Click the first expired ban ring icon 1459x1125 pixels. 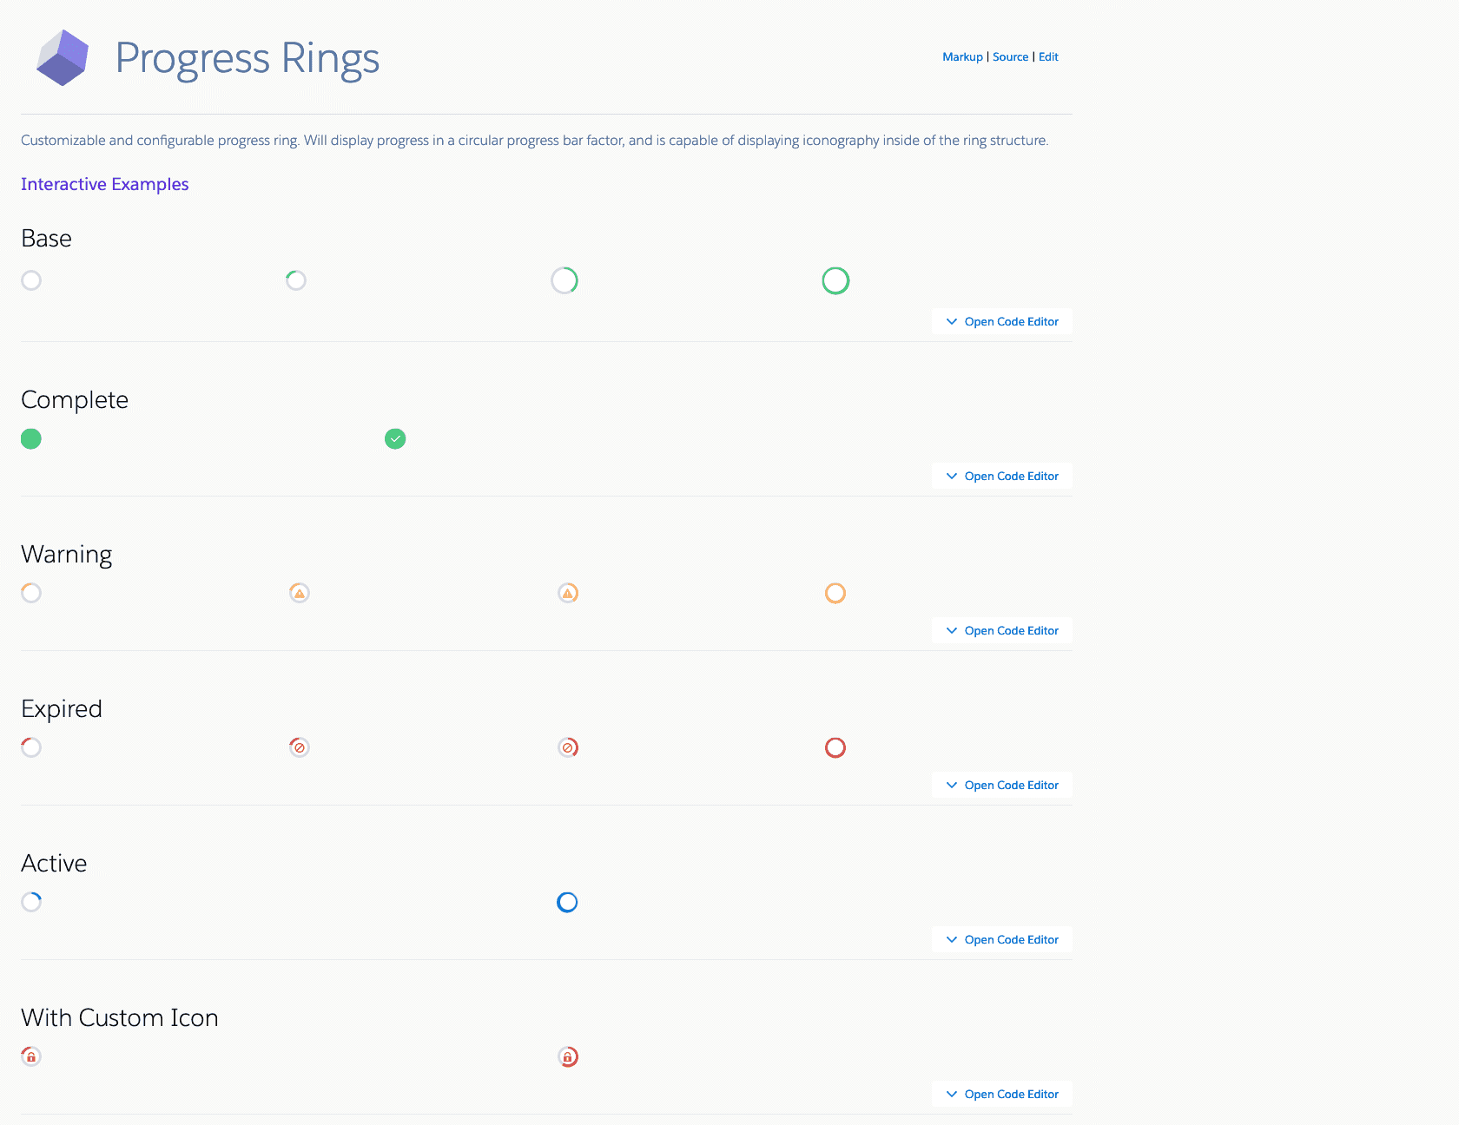(x=300, y=747)
